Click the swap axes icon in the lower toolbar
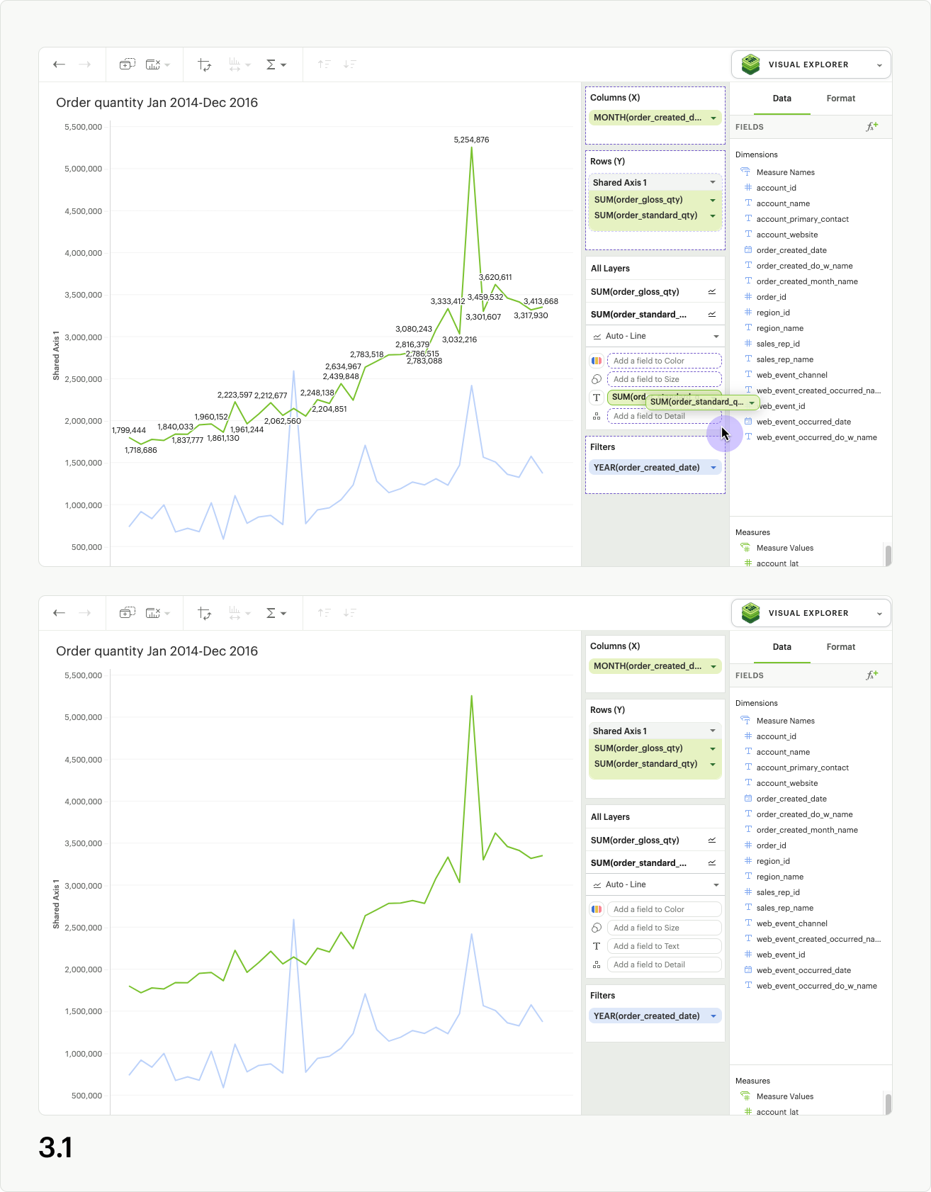The height and width of the screenshot is (1192, 931). 205,613
